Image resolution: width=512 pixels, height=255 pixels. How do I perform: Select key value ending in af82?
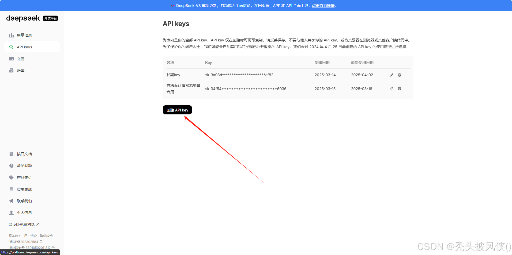(x=239, y=75)
